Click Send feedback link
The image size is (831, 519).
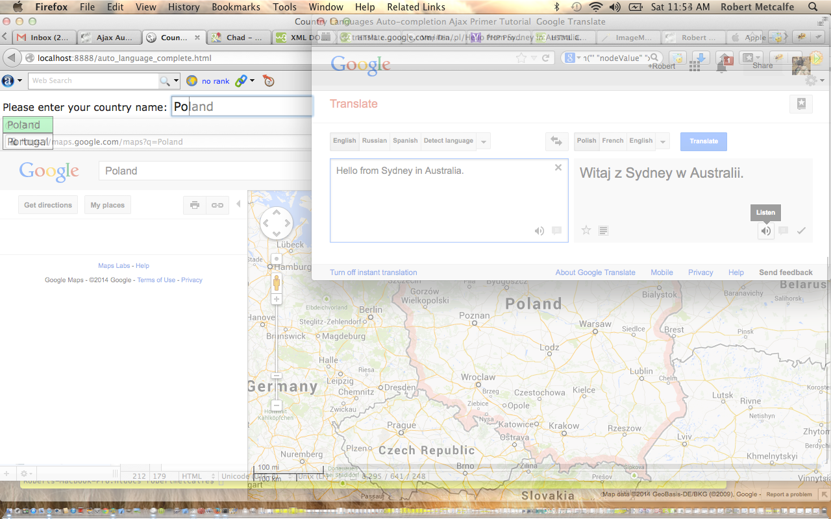(x=786, y=272)
